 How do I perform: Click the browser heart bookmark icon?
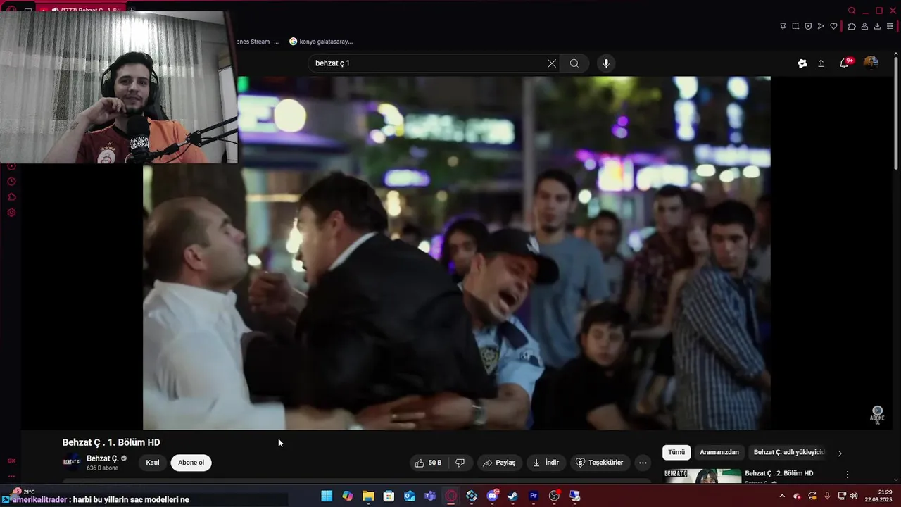point(833,26)
